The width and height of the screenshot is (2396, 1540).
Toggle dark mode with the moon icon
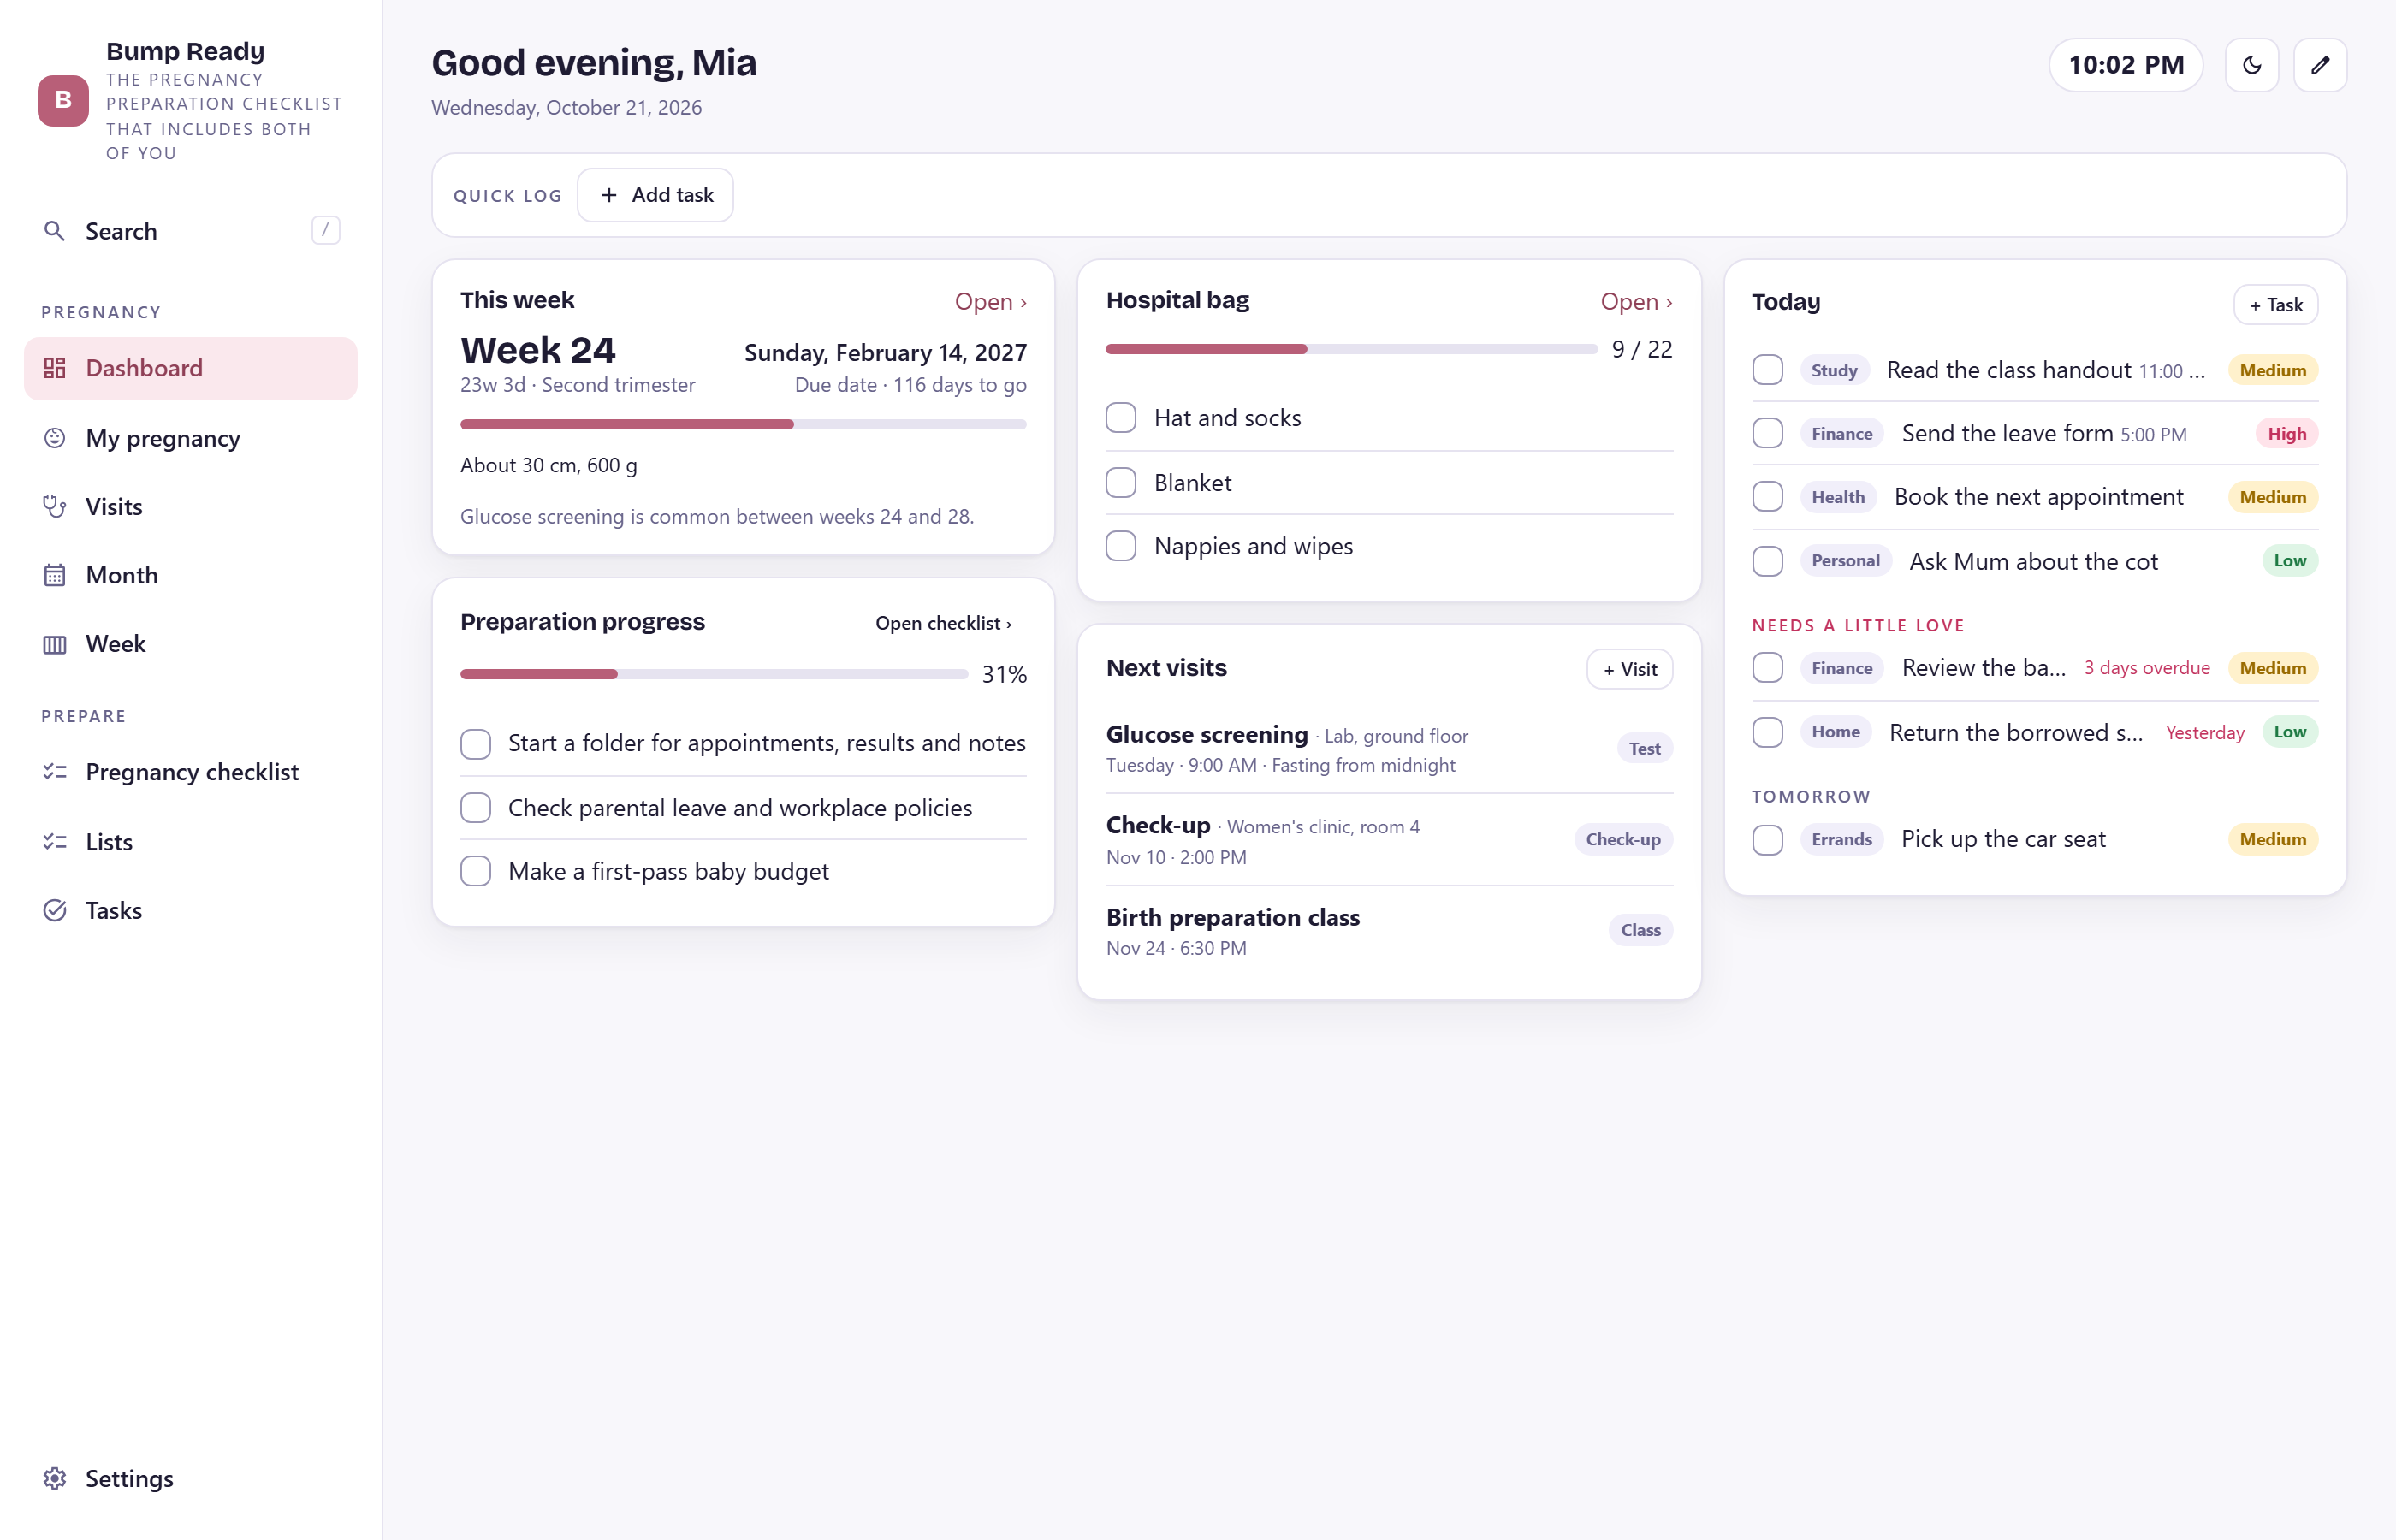2251,65
